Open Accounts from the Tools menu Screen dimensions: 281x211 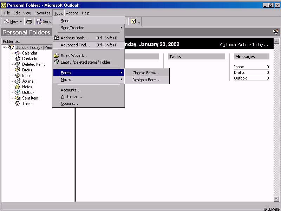[x=89, y=90]
